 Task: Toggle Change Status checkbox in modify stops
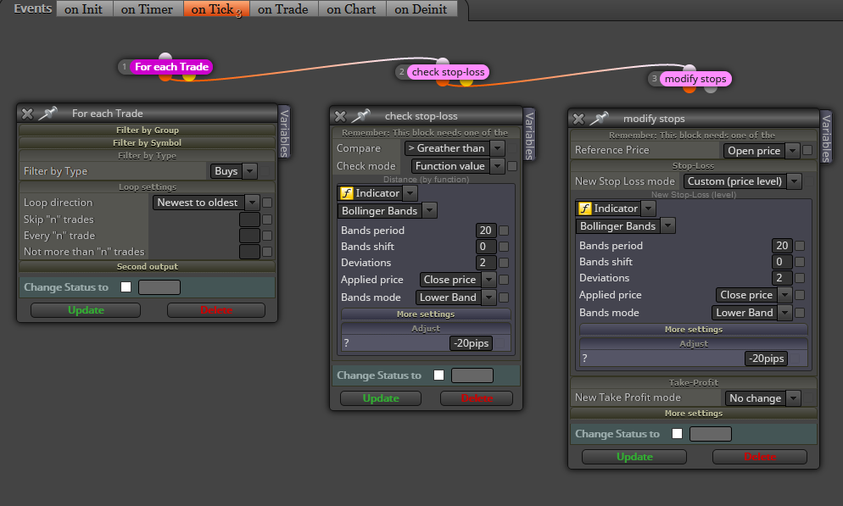tap(677, 433)
